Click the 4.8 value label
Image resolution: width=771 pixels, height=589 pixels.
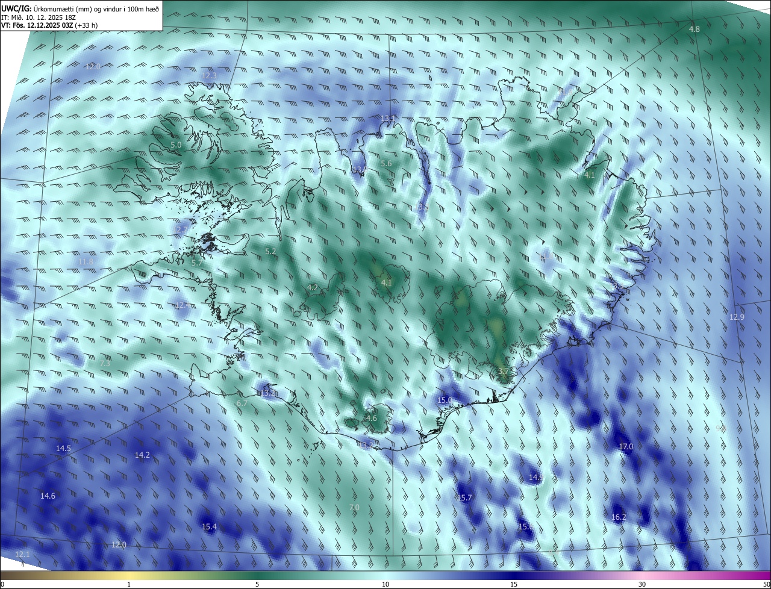tap(695, 29)
